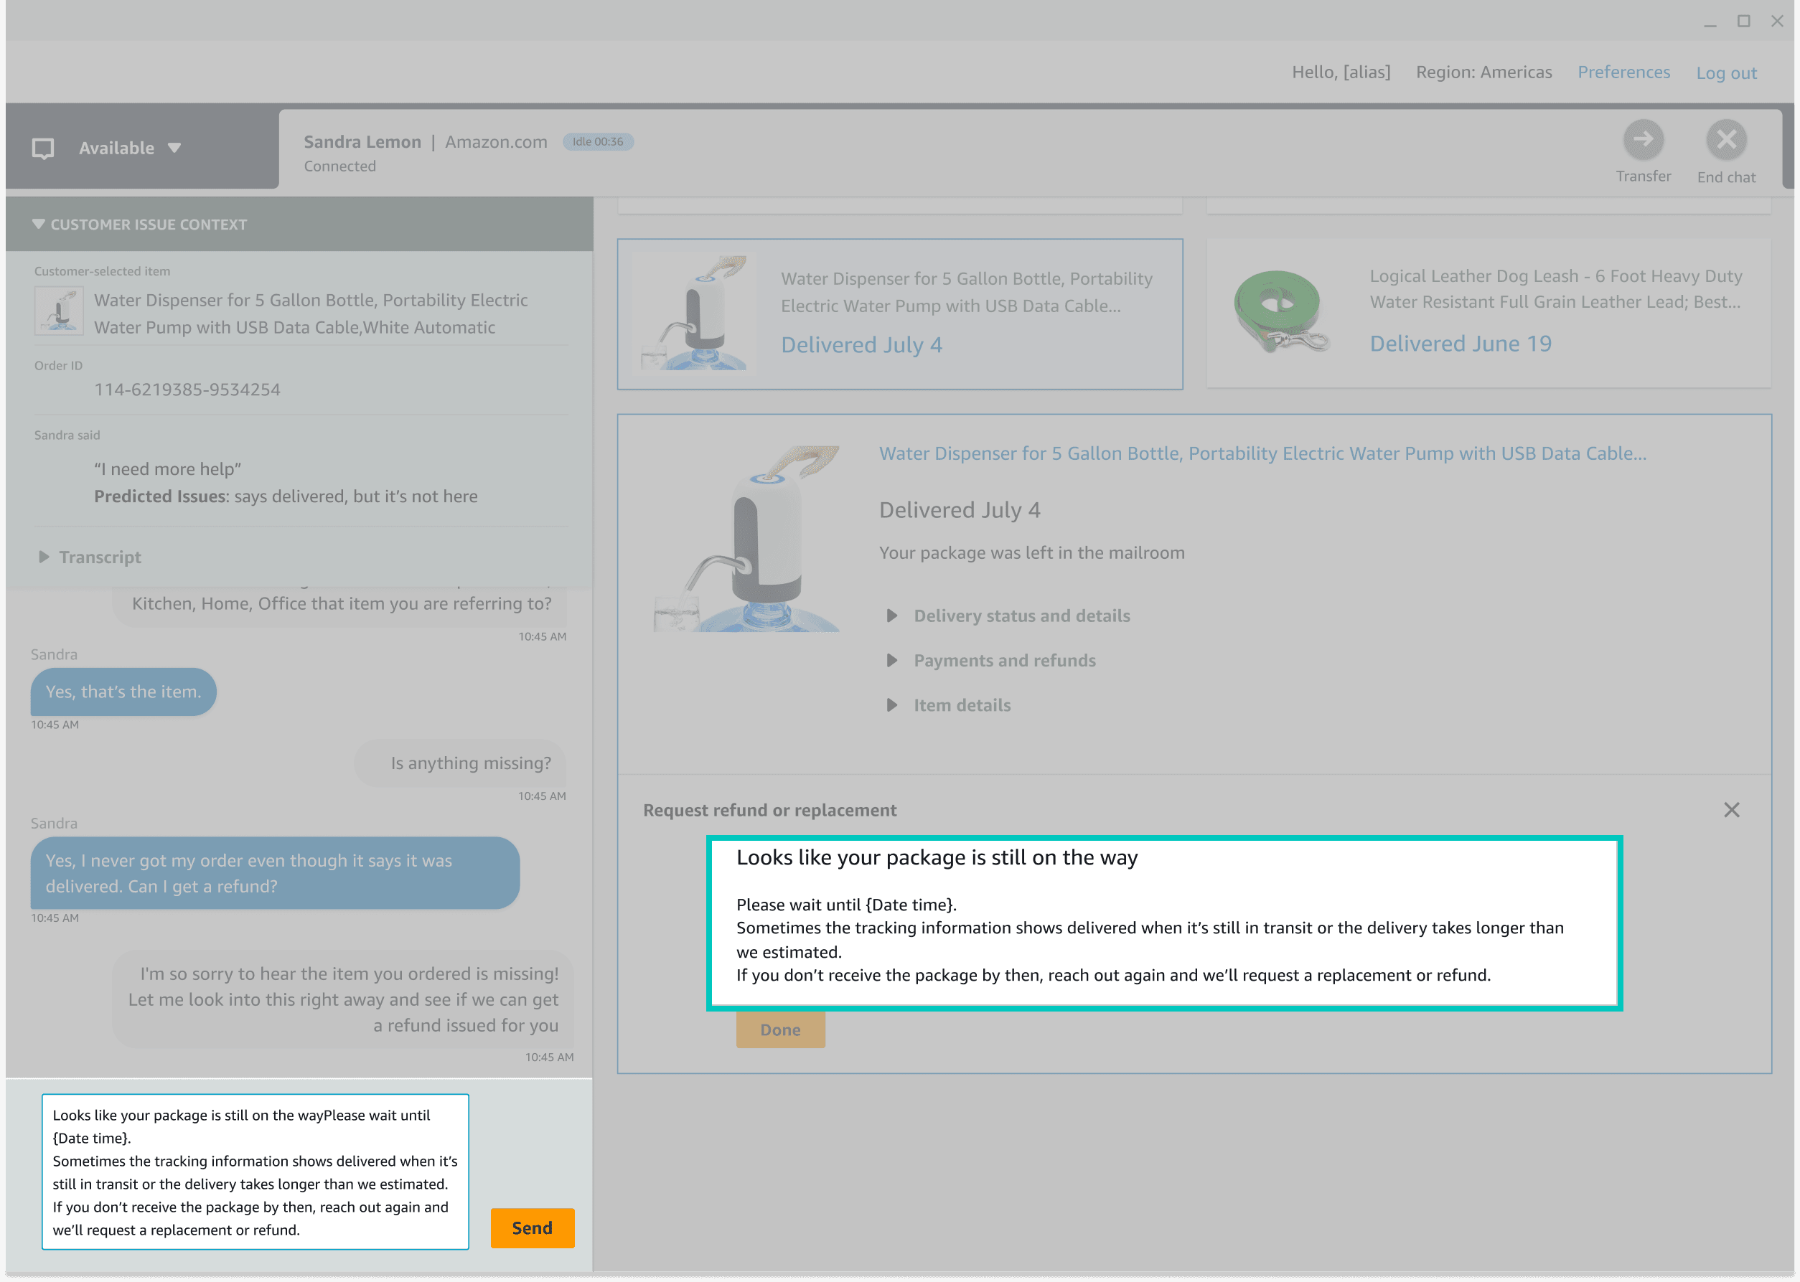The height and width of the screenshot is (1282, 1800).
Task: Close the Request refund or replacement panel
Action: click(x=1731, y=810)
